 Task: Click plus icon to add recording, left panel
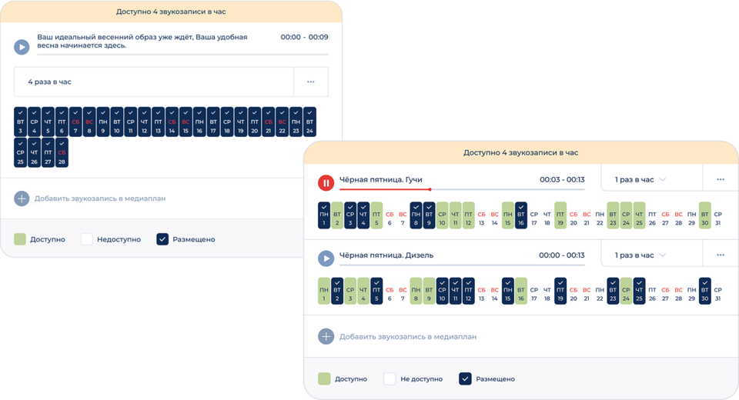tap(22, 198)
